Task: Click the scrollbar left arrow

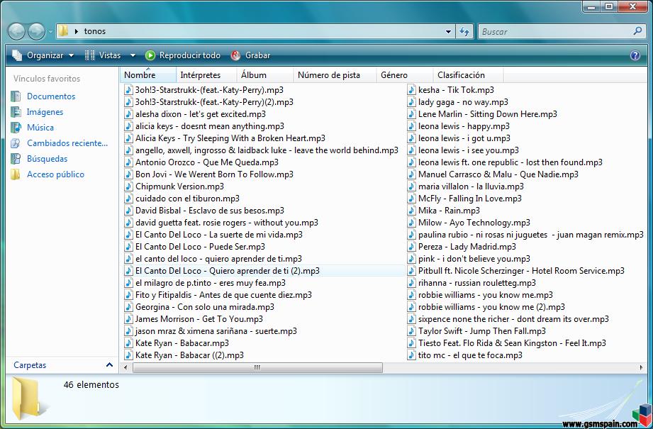Action: 125,367
